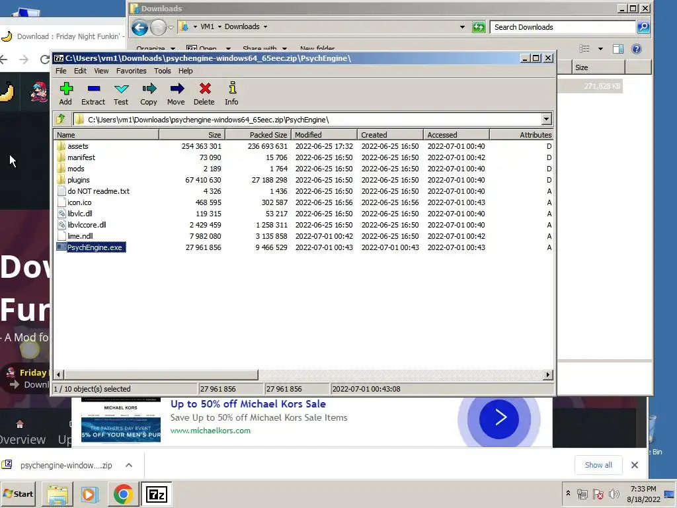This screenshot has height=508, width=677.
Task: Expand the Explorer address history dropdown
Action: pos(462,26)
